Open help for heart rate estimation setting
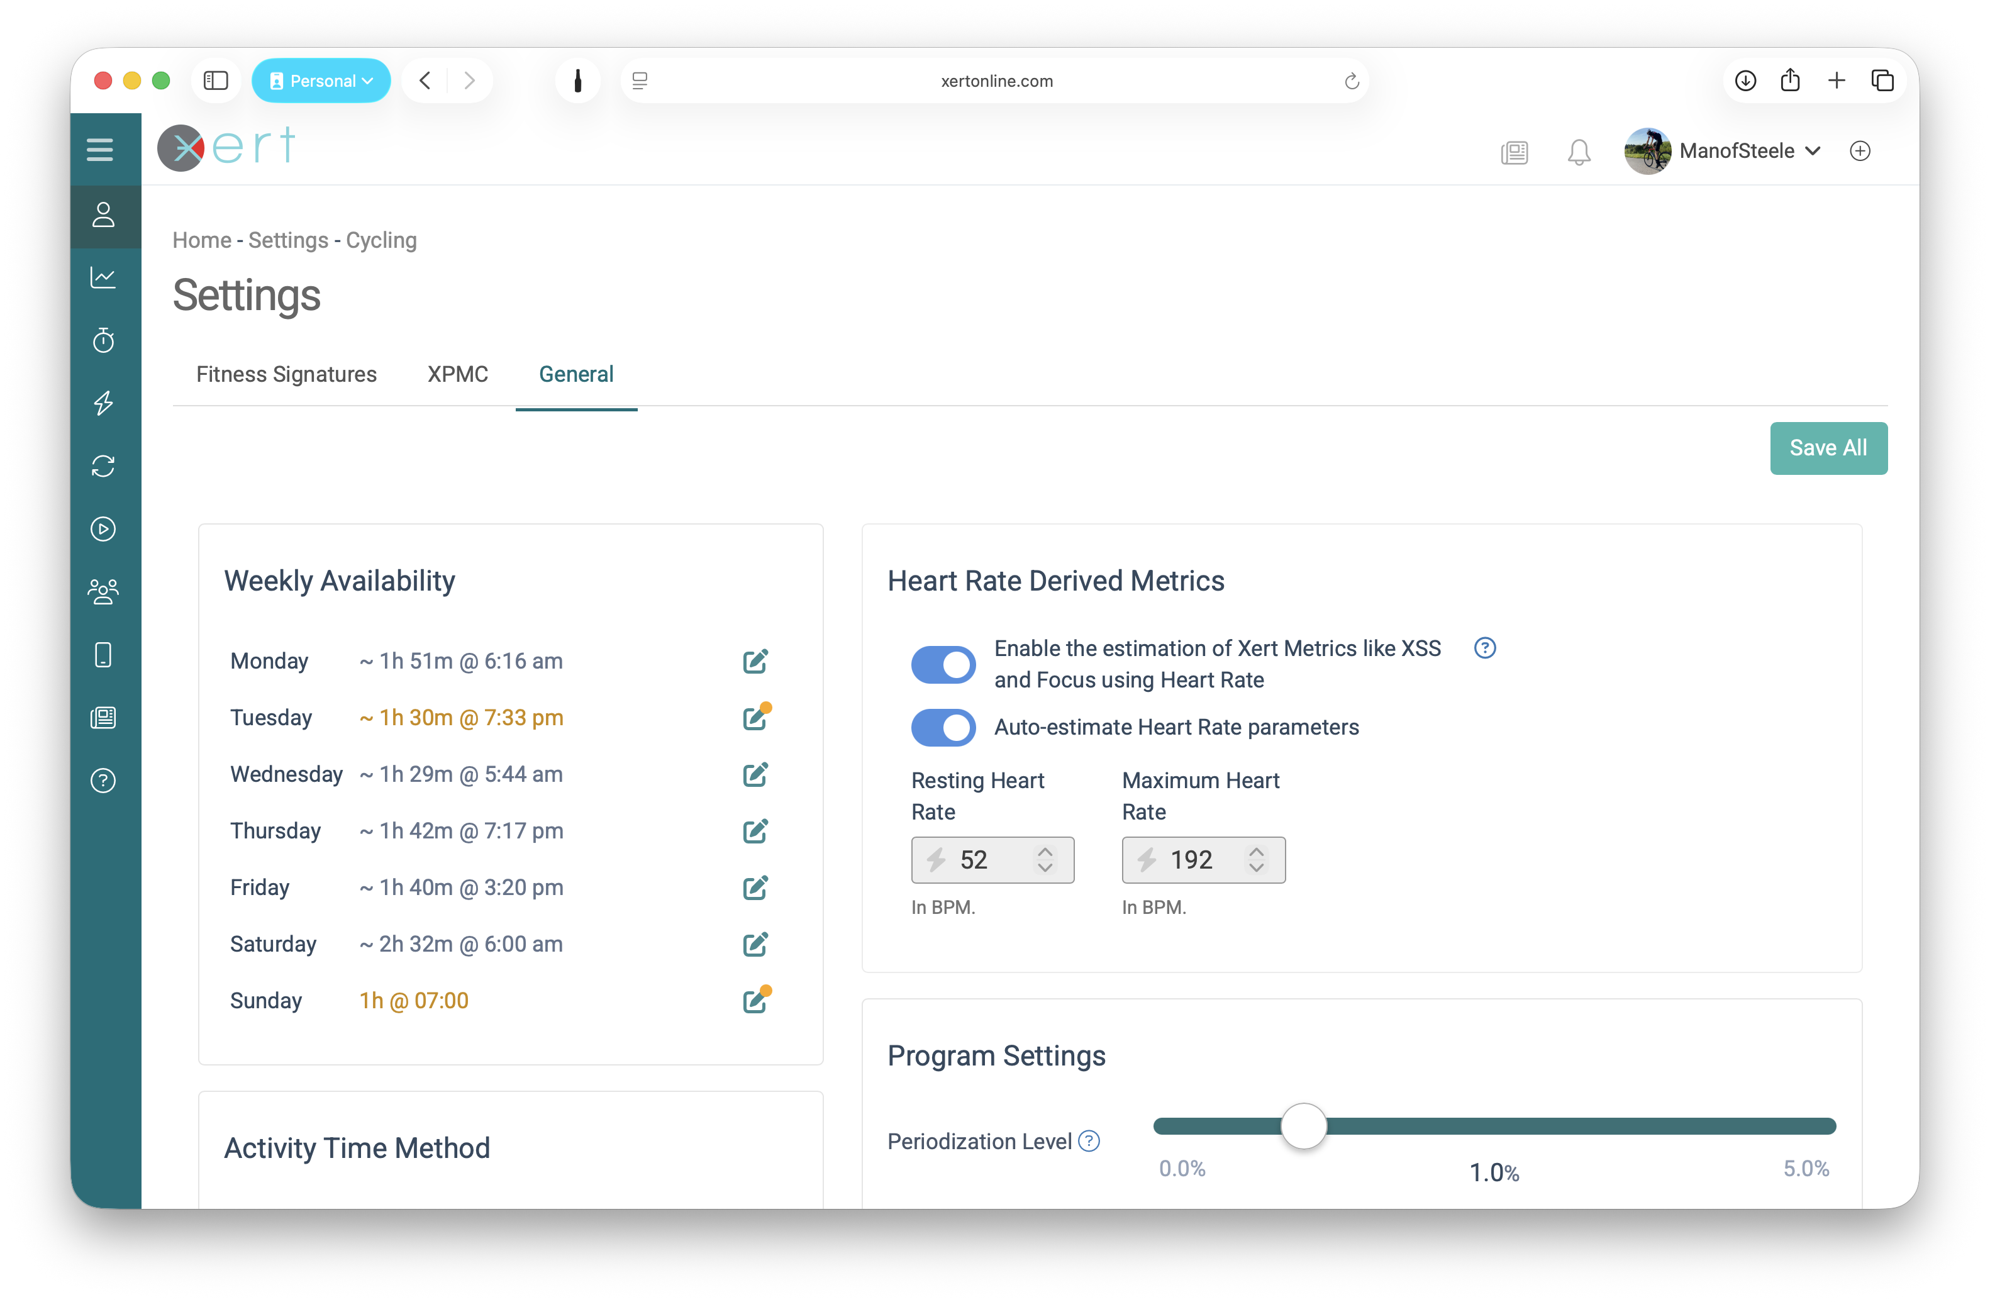 [x=1485, y=648]
